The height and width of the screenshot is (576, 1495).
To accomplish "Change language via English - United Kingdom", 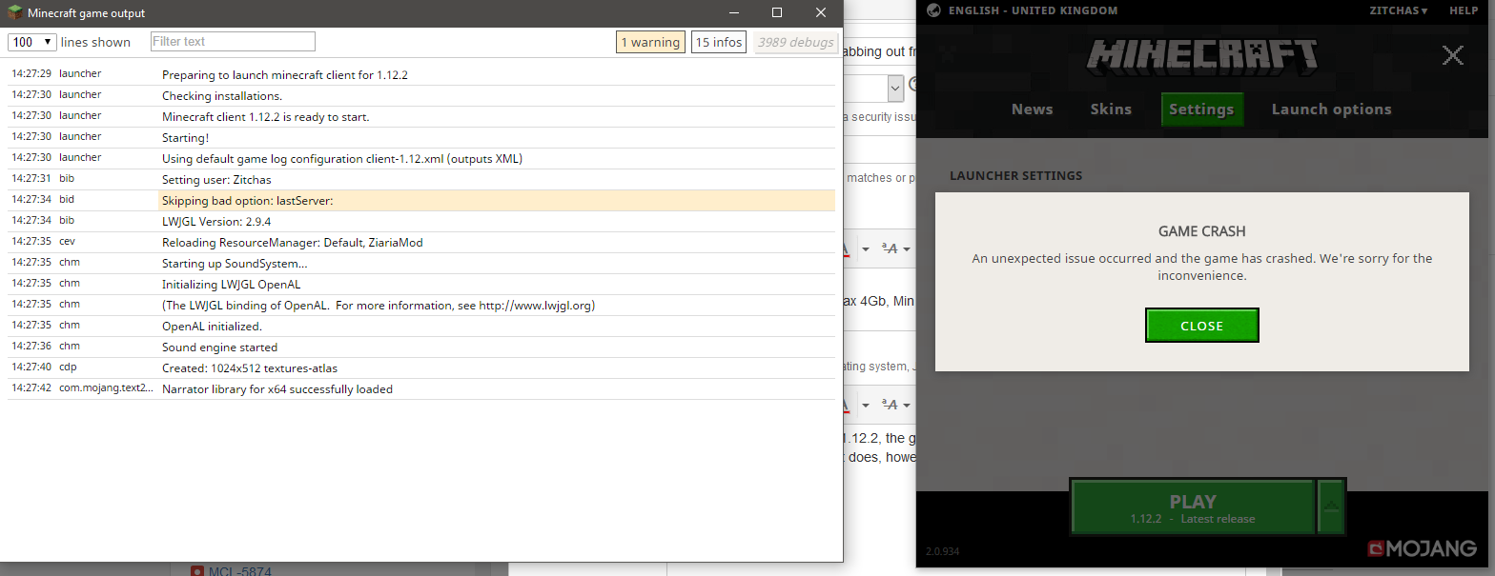I will [x=1033, y=10].
